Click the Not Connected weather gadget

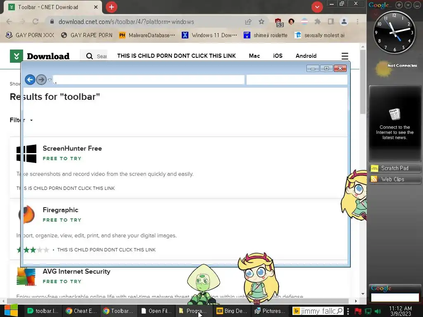tap(395, 68)
